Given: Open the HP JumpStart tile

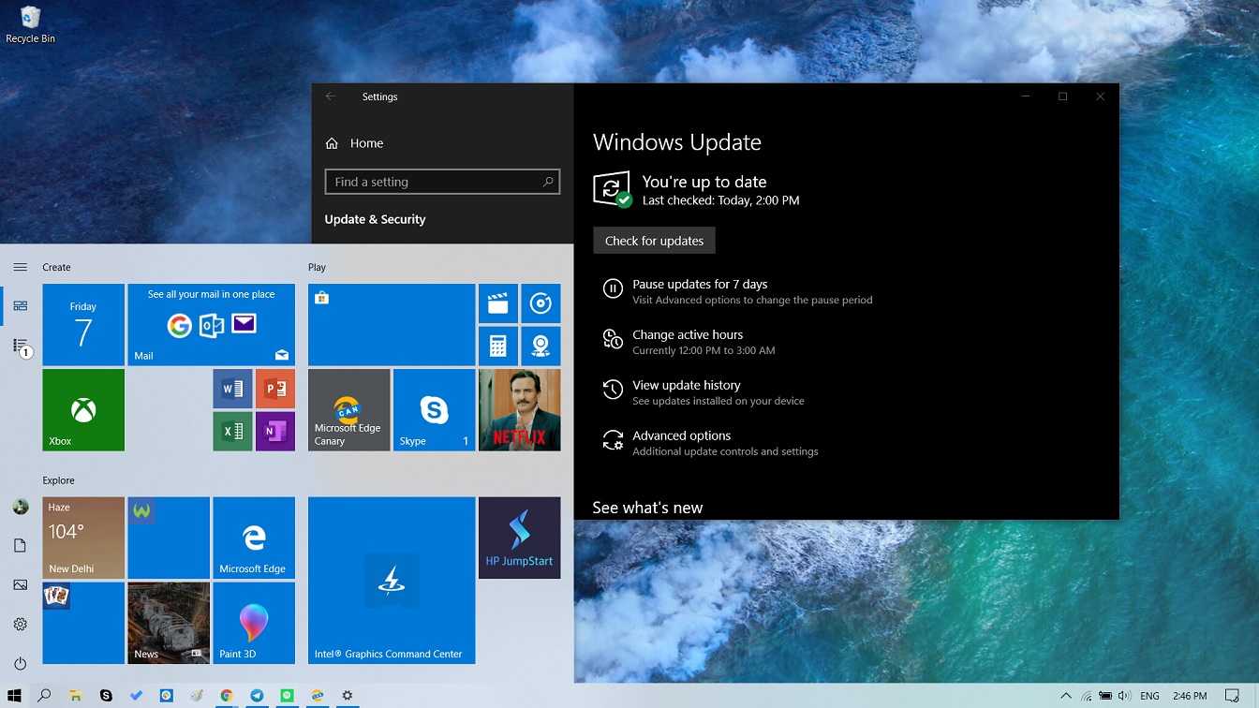Looking at the screenshot, I should (519, 538).
